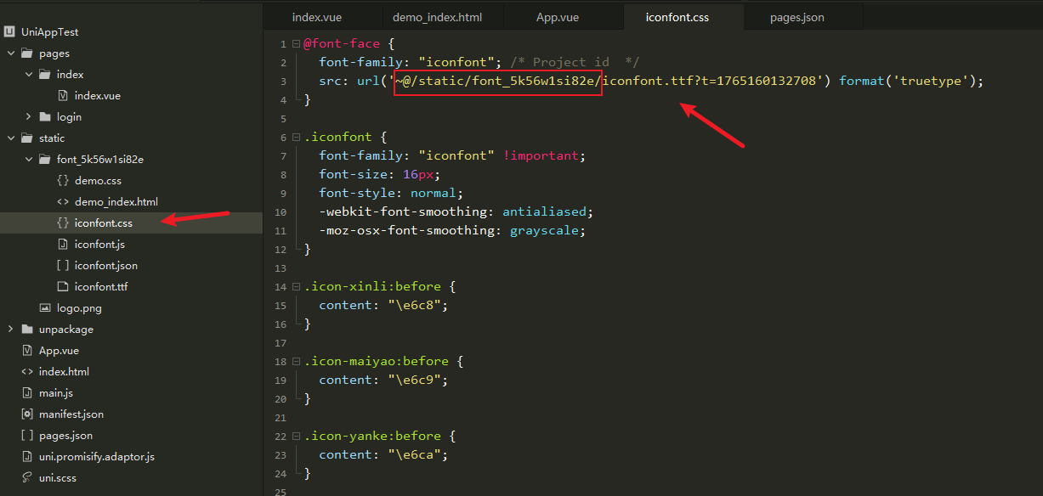Open uni.scss file name in tree

[59, 477]
